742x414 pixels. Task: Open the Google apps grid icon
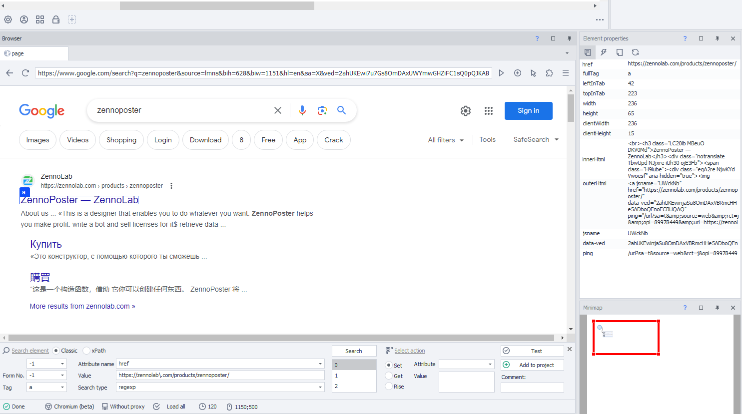tap(489, 111)
